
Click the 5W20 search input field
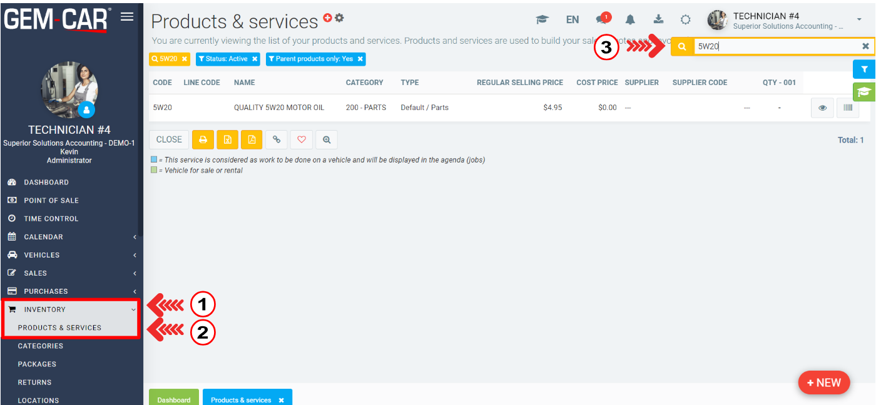(776, 46)
